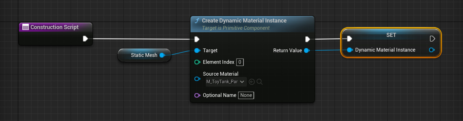Viewport: 463px width, 121px height.
Task: Click the Construction Script exec output pin
Action: (85, 39)
